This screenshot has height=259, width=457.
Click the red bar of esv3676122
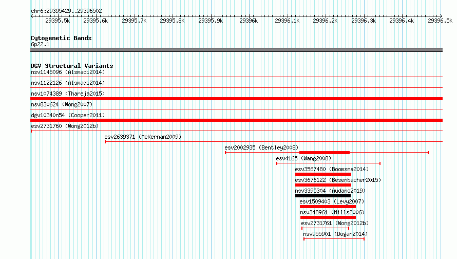tap(323, 185)
